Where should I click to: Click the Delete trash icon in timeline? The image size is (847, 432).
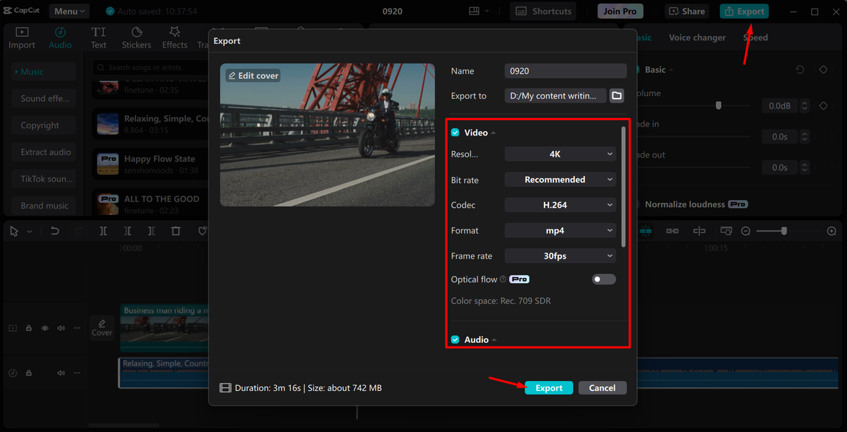(175, 231)
